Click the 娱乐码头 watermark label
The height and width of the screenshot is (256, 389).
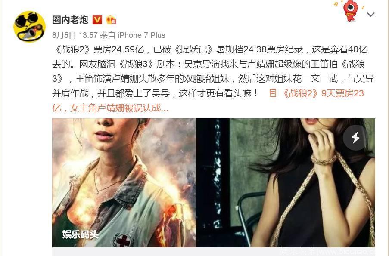pos(81,234)
